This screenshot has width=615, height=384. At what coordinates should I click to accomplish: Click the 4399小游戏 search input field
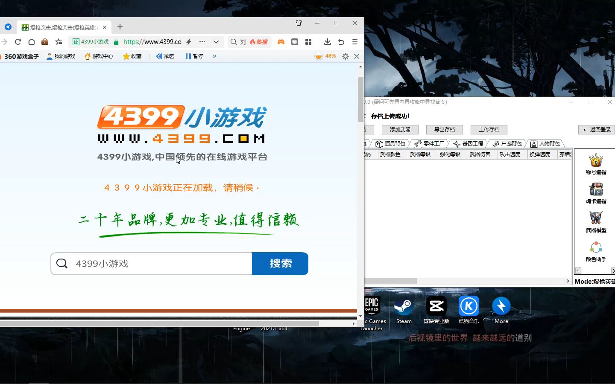click(152, 264)
